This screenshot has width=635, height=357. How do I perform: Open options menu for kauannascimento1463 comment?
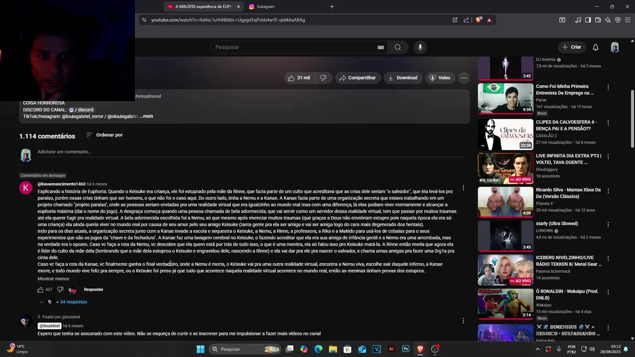tap(463, 188)
